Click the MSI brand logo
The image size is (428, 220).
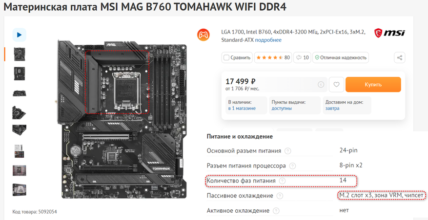tap(389, 33)
